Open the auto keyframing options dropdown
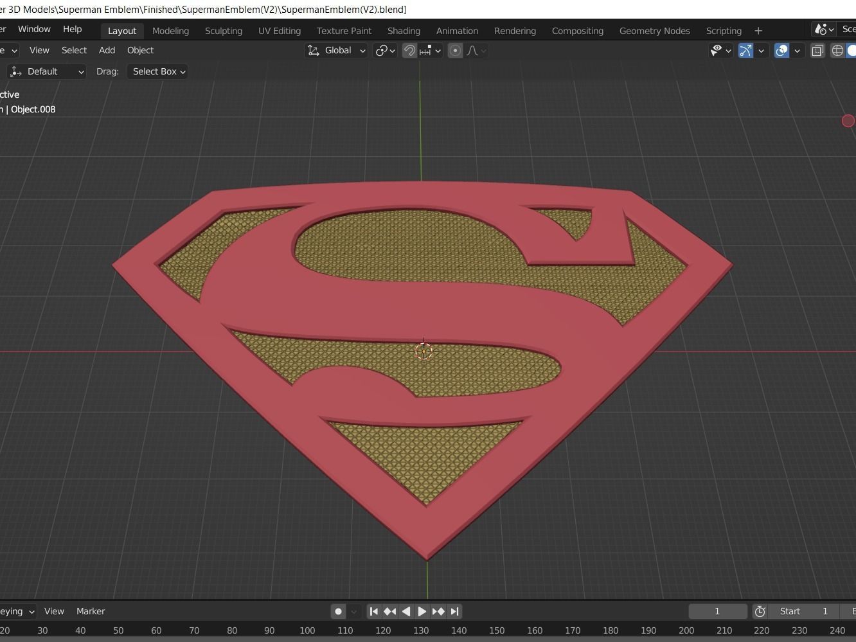Screen dimensions: 856x642 tap(353, 611)
